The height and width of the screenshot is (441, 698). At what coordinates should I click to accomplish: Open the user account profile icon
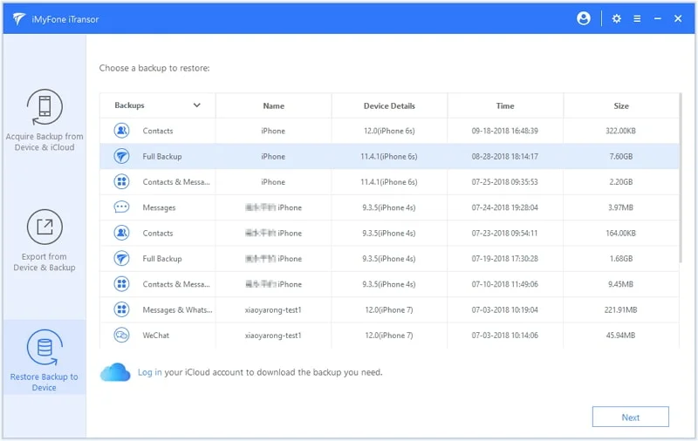point(583,18)
